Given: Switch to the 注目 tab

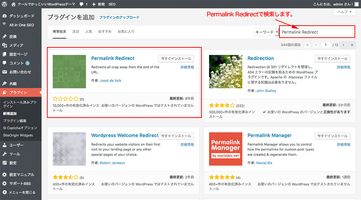Looking at the screenshot, I should point(75,31).
